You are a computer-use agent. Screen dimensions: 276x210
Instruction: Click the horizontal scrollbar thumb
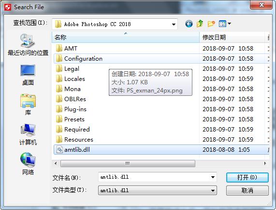point(128,163)
